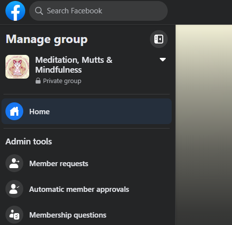Click the Private group label text

click(x=62, y=81)
